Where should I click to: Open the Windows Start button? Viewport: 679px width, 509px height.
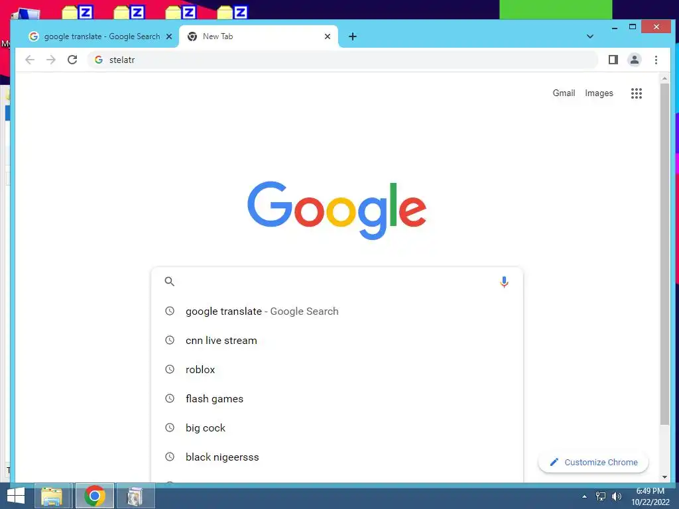[16, 496]
